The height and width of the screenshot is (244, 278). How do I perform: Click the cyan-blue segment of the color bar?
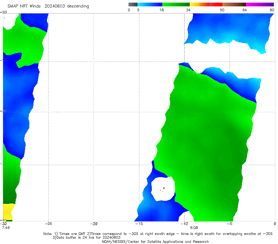coord(150,5)
